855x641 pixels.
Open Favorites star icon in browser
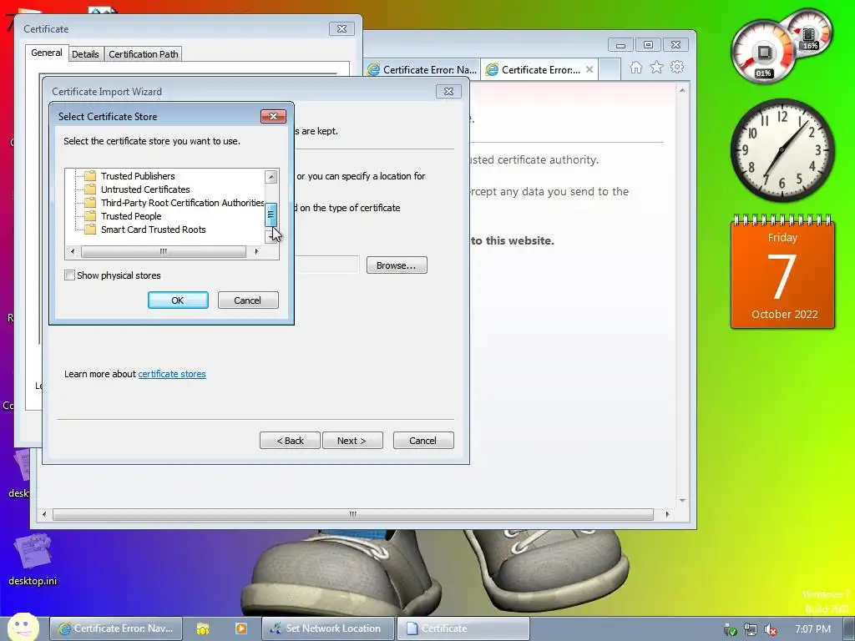pos(656,67)
